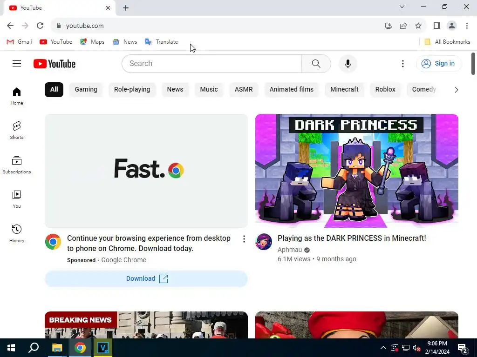The image size is (477, 357).
Task: Select the Music filter chip
Action: click(209, 90)
